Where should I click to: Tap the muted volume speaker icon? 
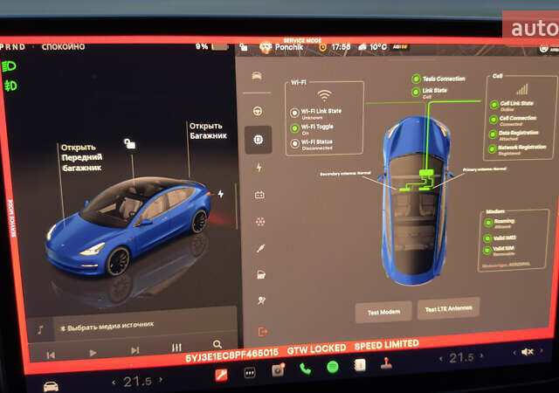527,352
